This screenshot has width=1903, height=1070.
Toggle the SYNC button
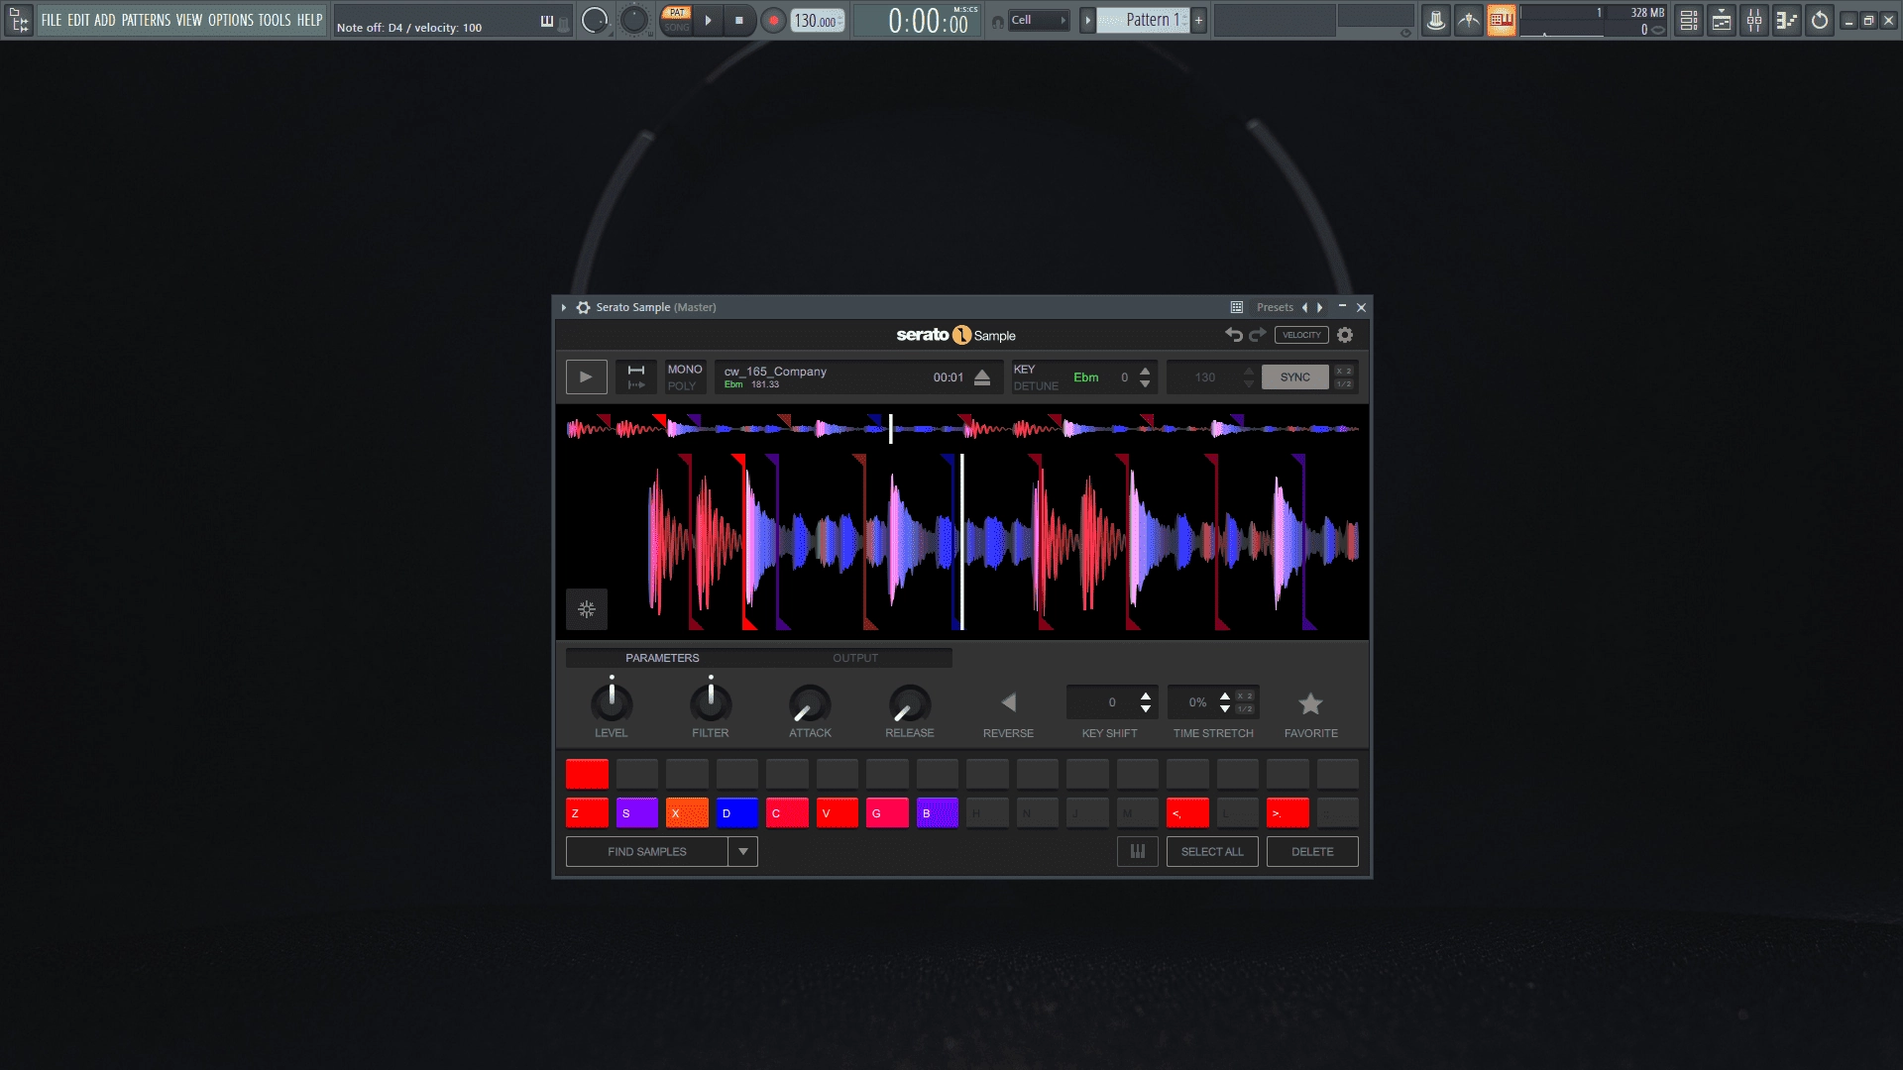click(1294, 377)
